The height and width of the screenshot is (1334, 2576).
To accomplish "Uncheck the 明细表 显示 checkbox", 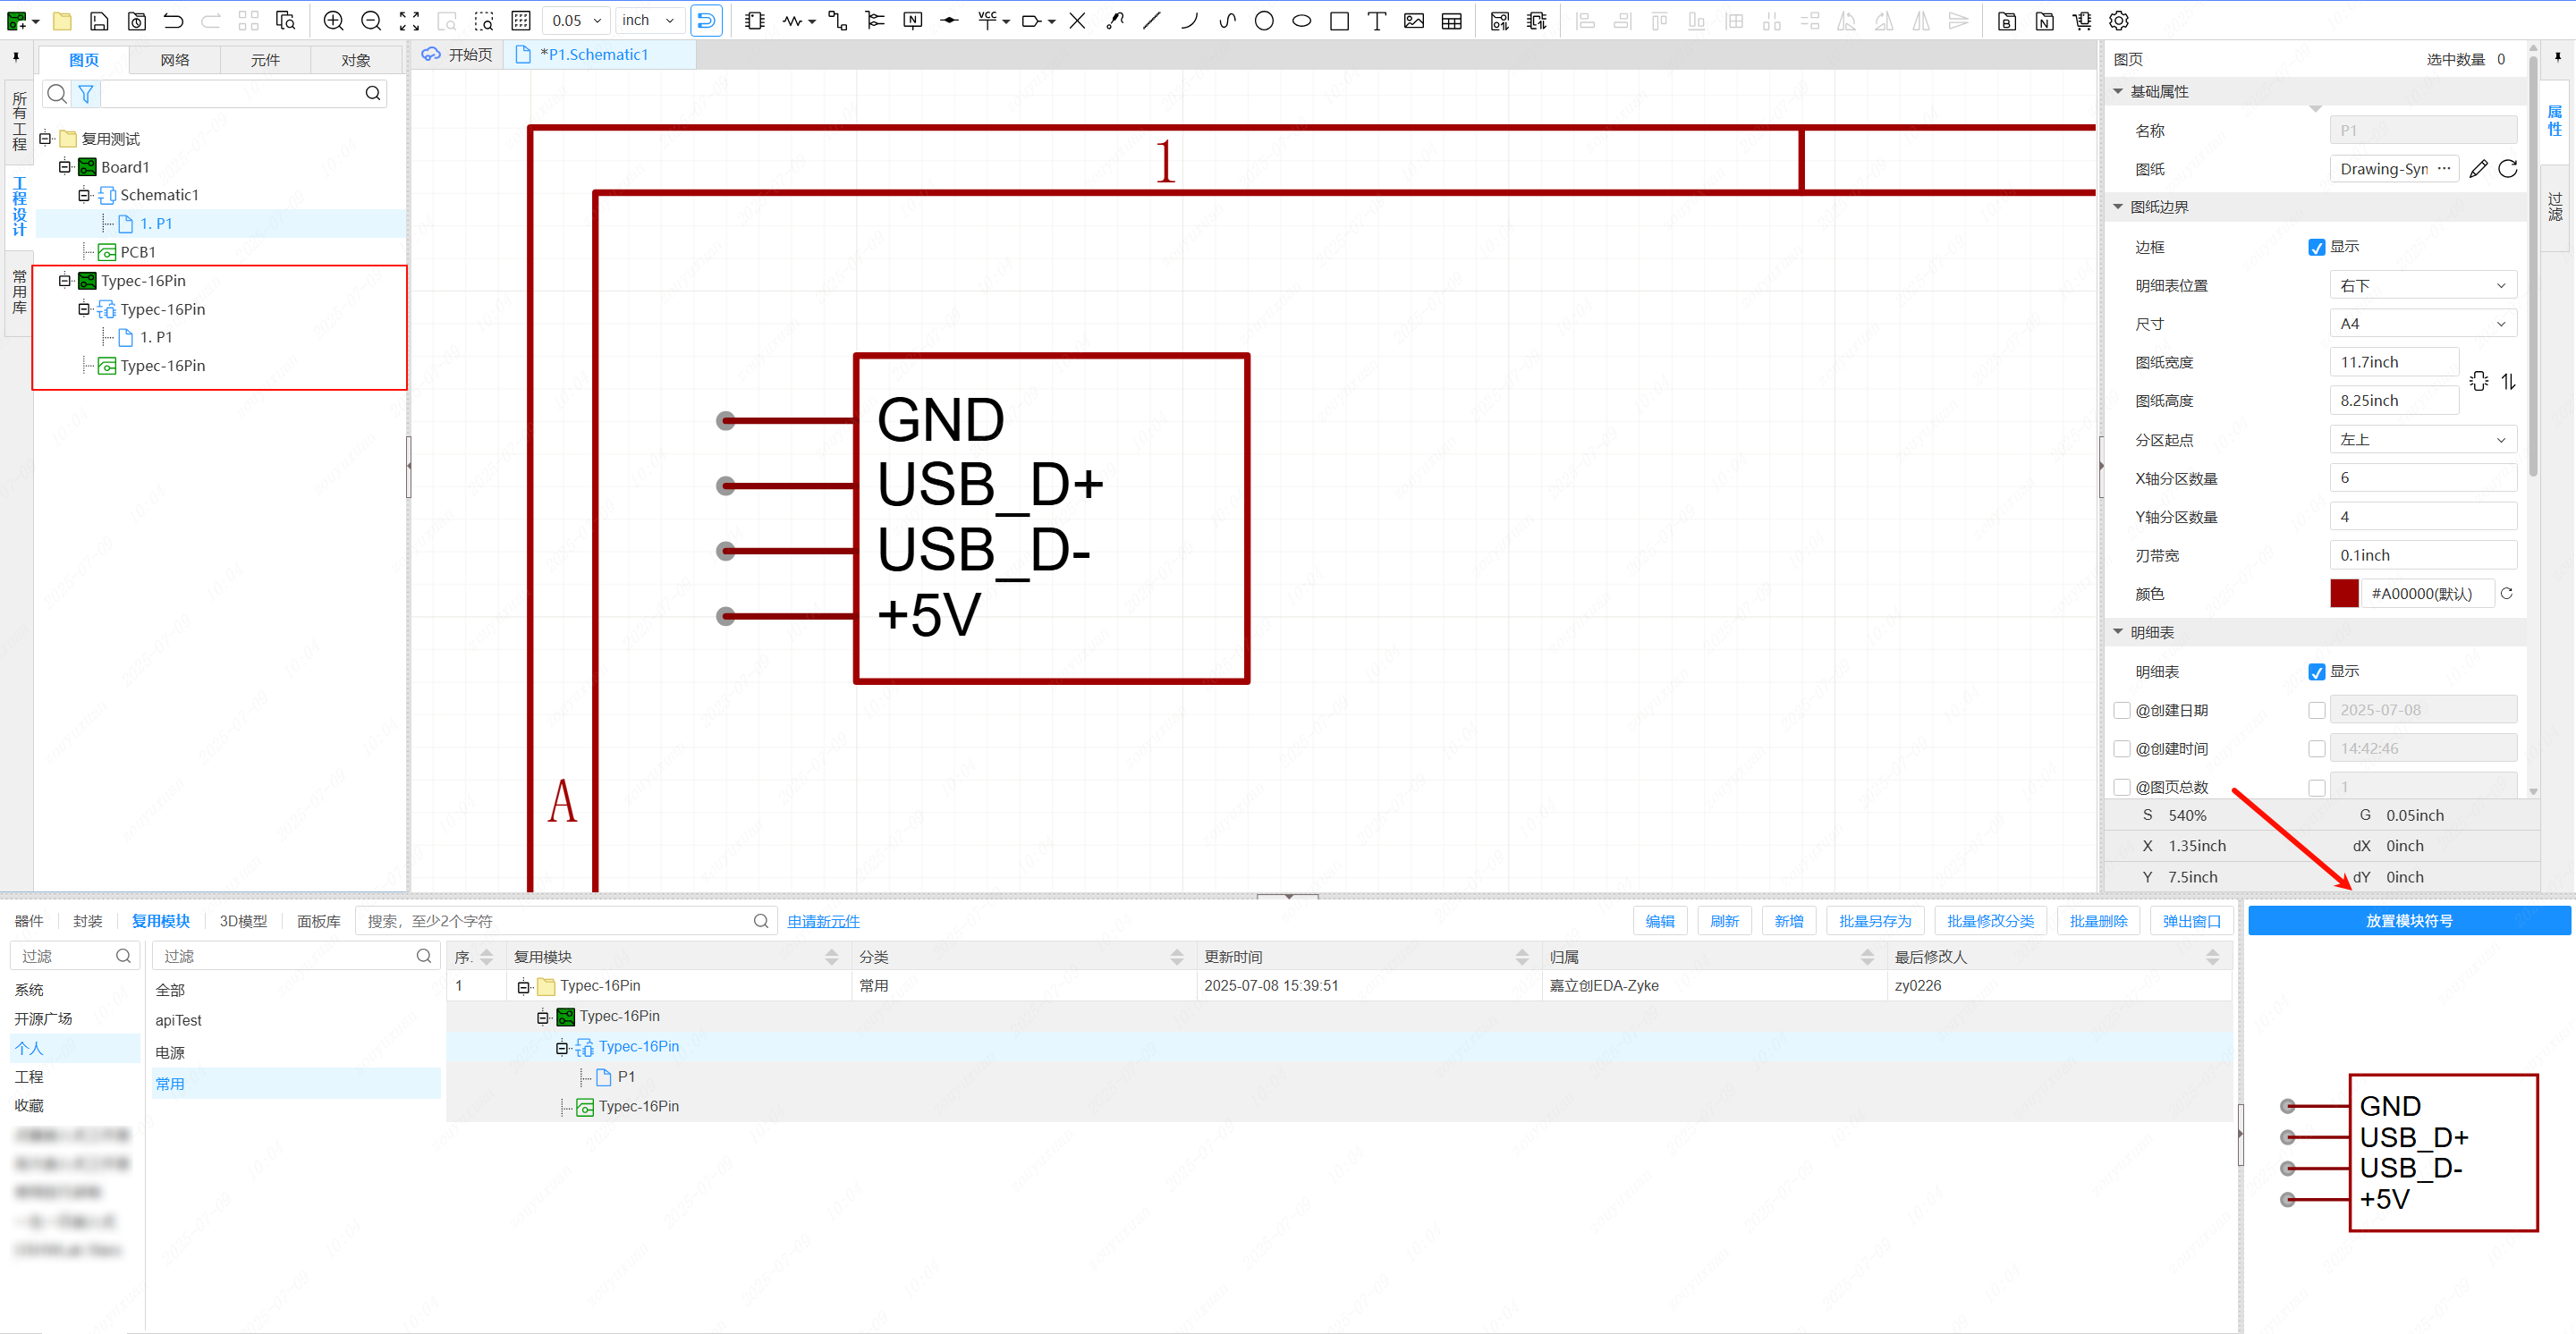I will (x=2316, y=672).
